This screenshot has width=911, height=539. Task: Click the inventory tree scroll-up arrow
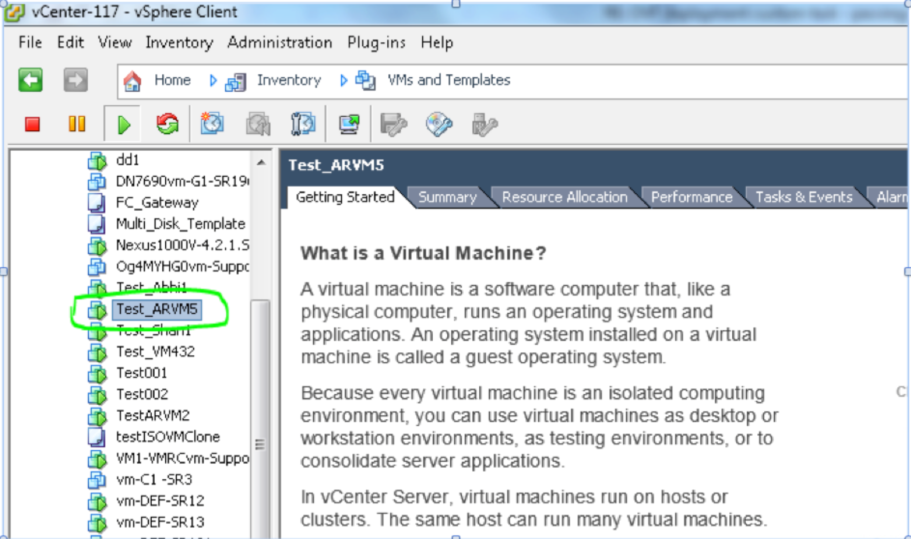point(261,162)
